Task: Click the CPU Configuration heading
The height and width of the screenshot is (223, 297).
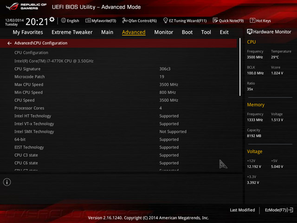Action: [31, 52]
